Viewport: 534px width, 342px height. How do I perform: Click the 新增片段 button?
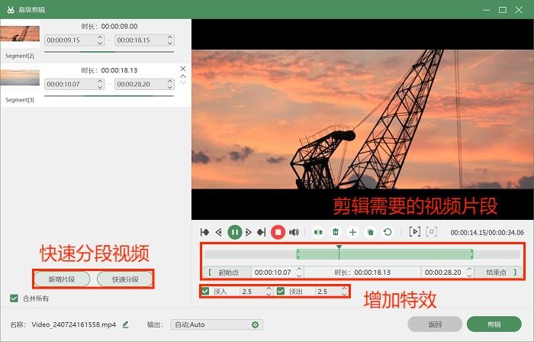click(x=62, y=279)
